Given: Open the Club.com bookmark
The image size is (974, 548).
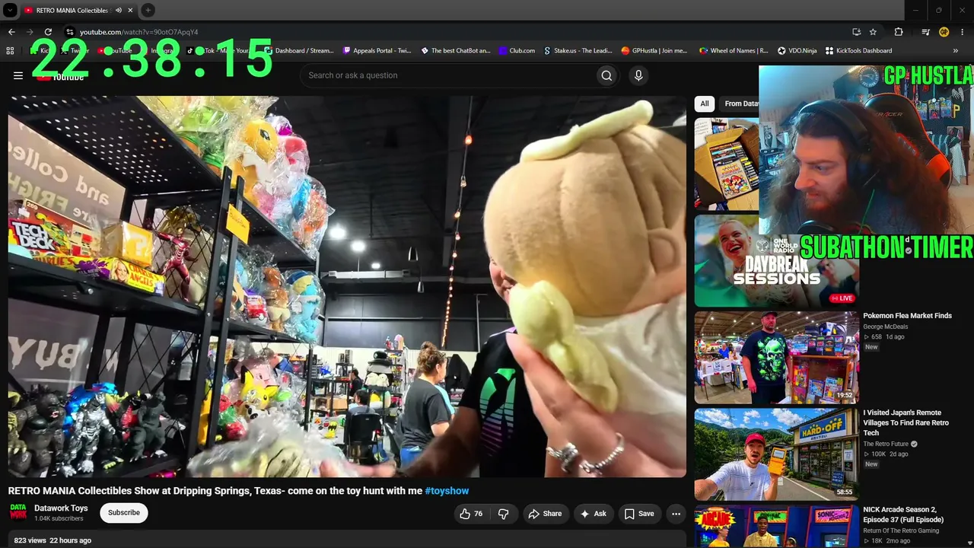Looking at the screenshot, I should 517,51.
